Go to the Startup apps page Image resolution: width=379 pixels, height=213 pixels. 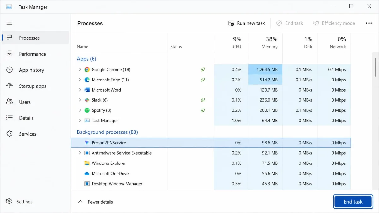35,86
